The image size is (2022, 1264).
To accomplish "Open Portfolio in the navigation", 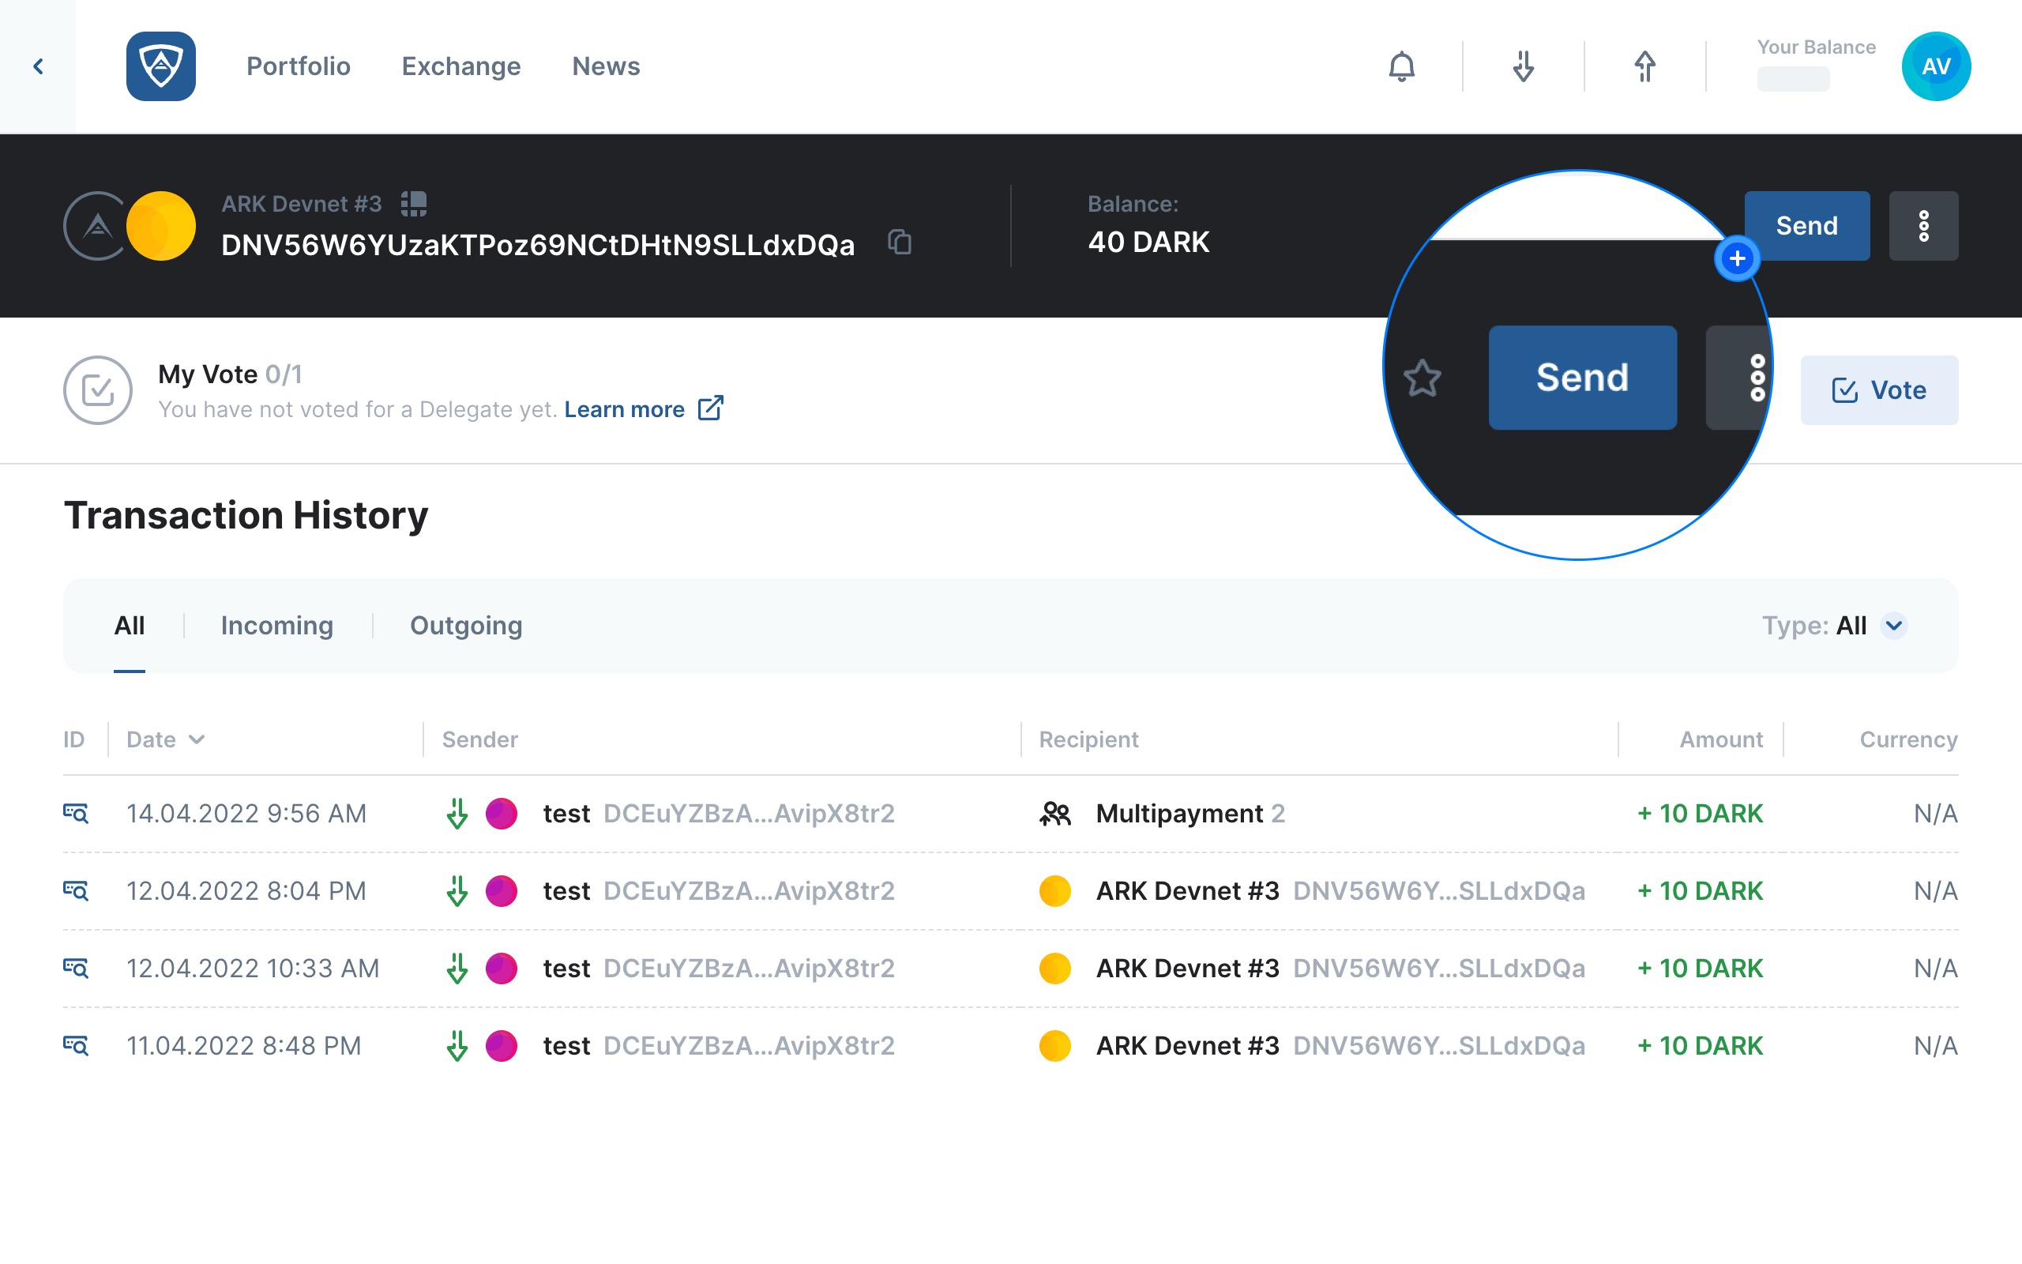I will 299,66.
